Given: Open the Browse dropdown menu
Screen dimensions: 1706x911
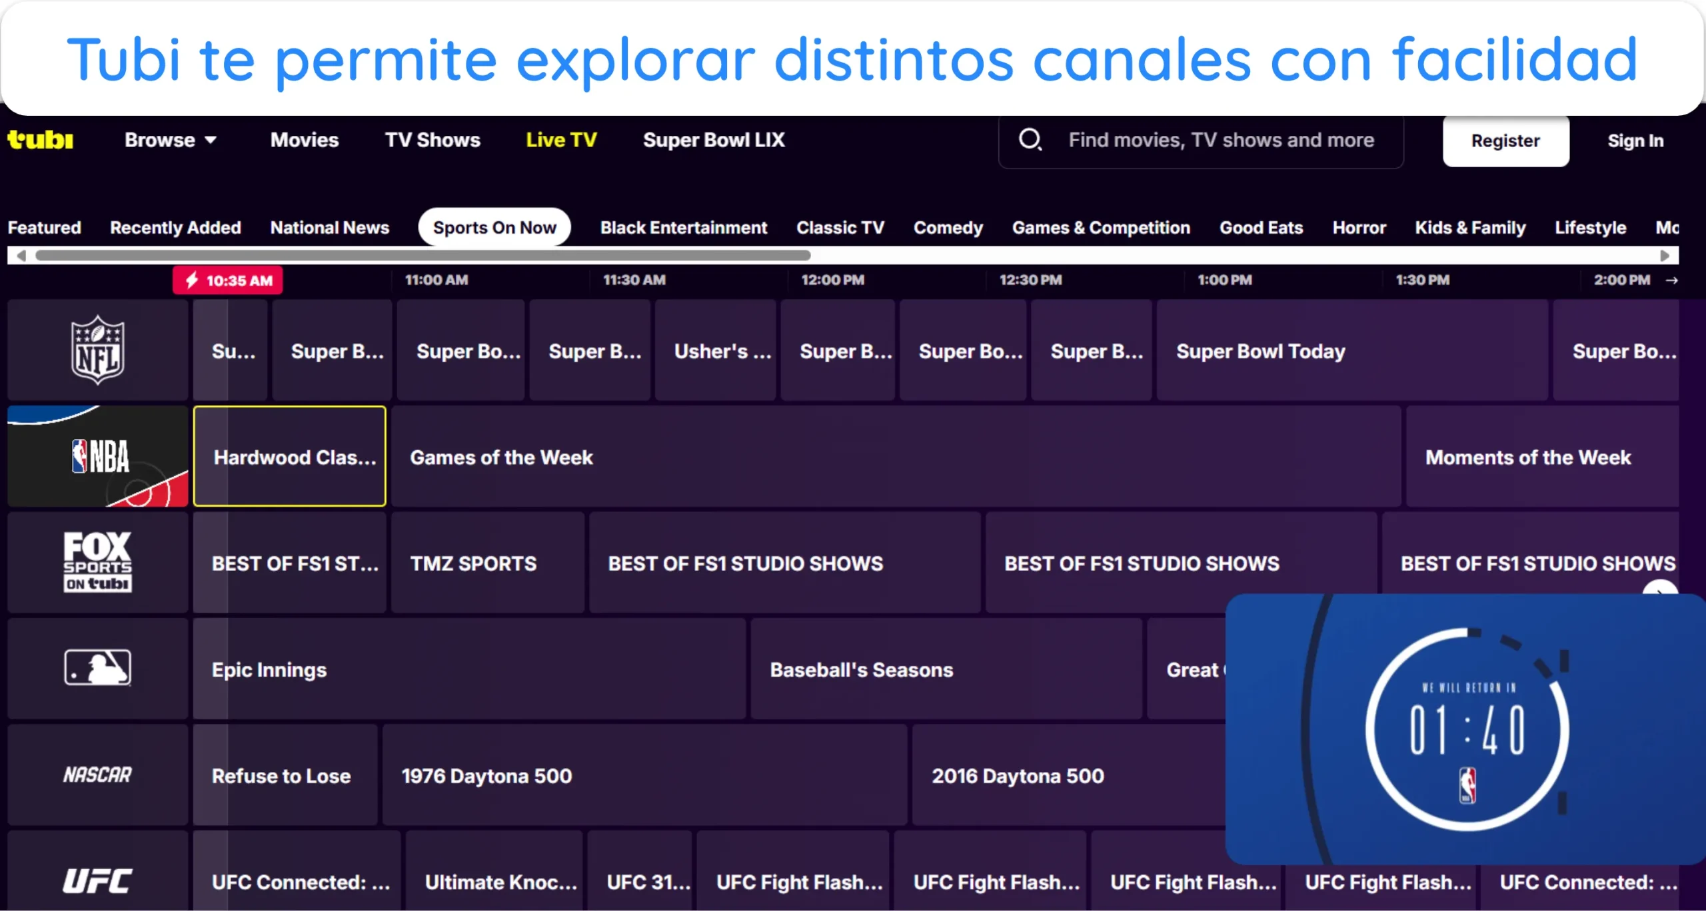Looking at the screenshot, I should 171,140.
